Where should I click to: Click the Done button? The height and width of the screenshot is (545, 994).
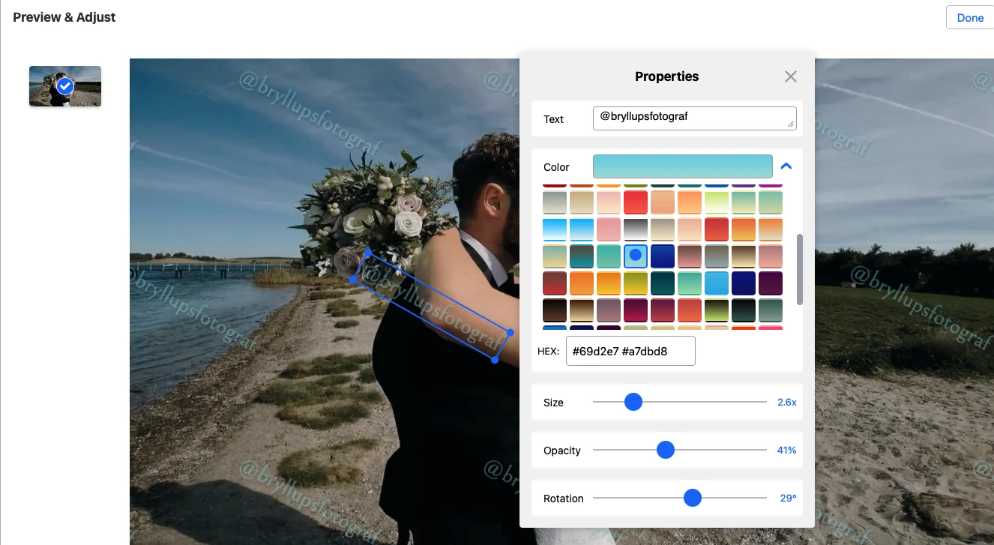(969, 17)
